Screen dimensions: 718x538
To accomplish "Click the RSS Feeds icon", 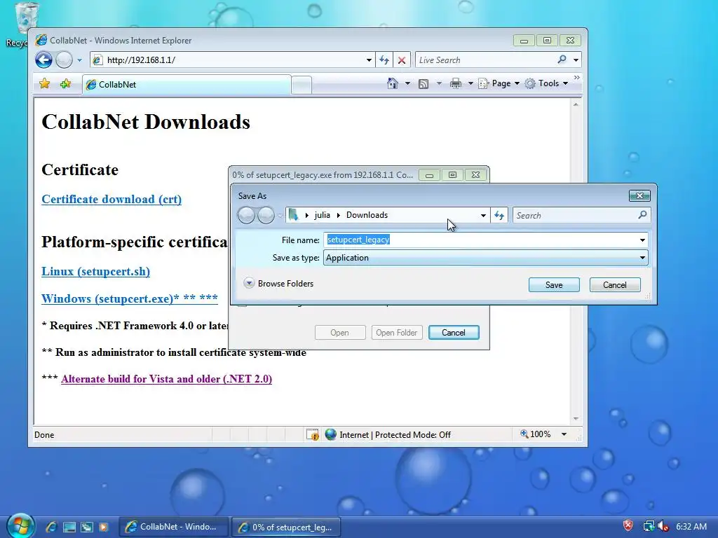I will [424, 84].
